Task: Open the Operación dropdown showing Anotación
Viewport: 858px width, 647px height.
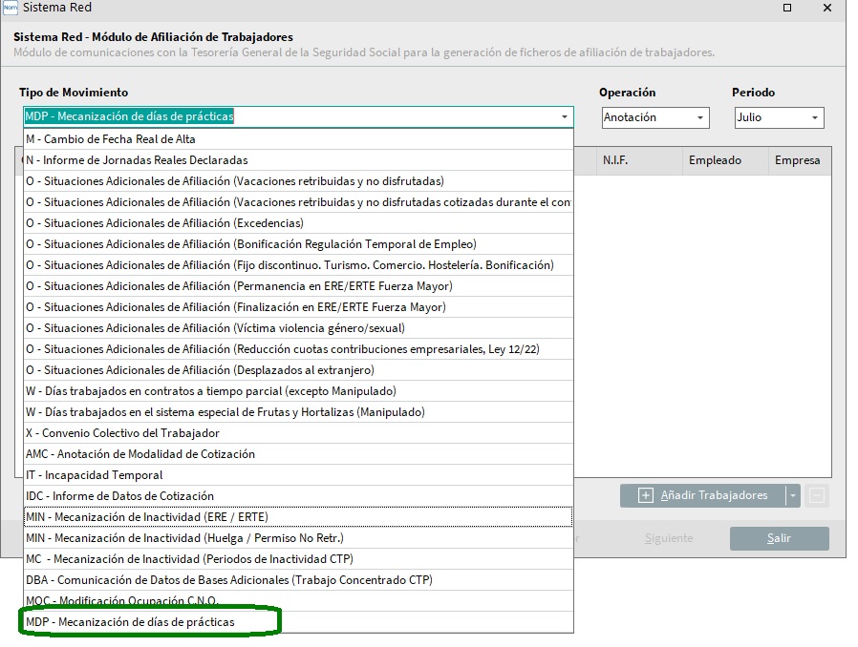Action: 654,117
